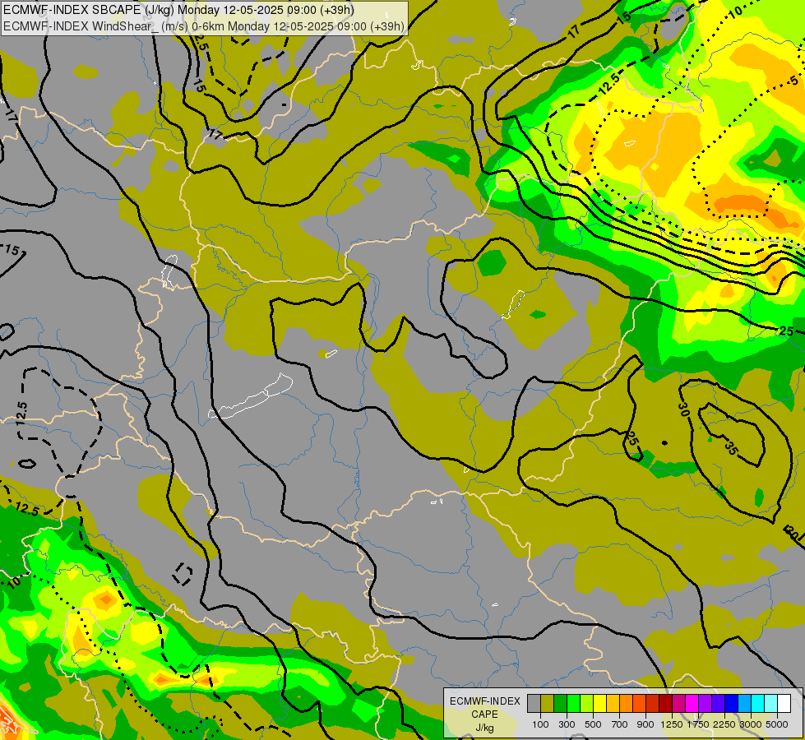This screenshot has height=740, width=805.
Task: Pick the pure blue legend swatch
Action: click(x=731, y=704)
